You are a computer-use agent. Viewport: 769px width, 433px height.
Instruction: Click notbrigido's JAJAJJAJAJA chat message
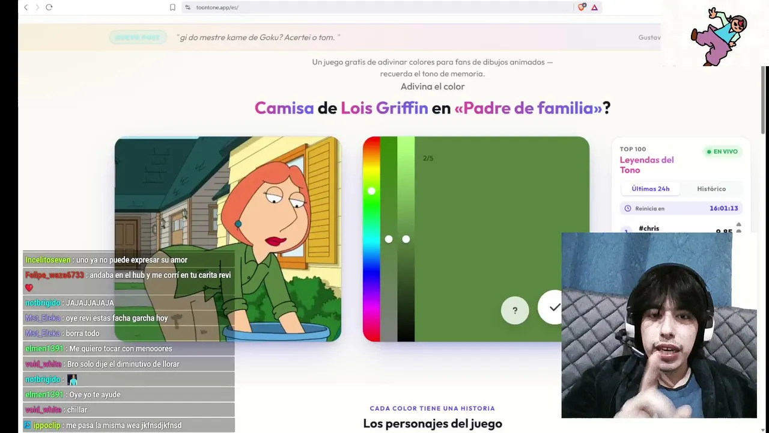coord(129,302)
